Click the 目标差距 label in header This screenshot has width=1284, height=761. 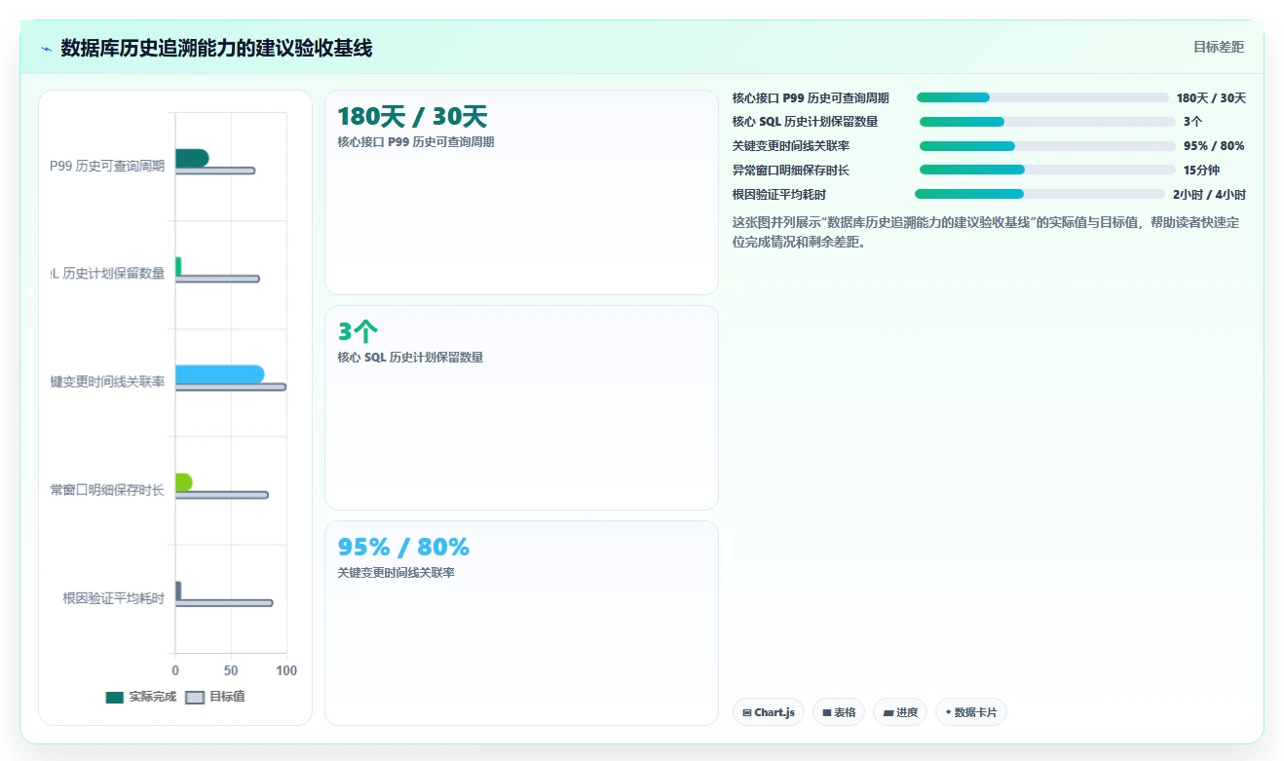pos(1219,47)
